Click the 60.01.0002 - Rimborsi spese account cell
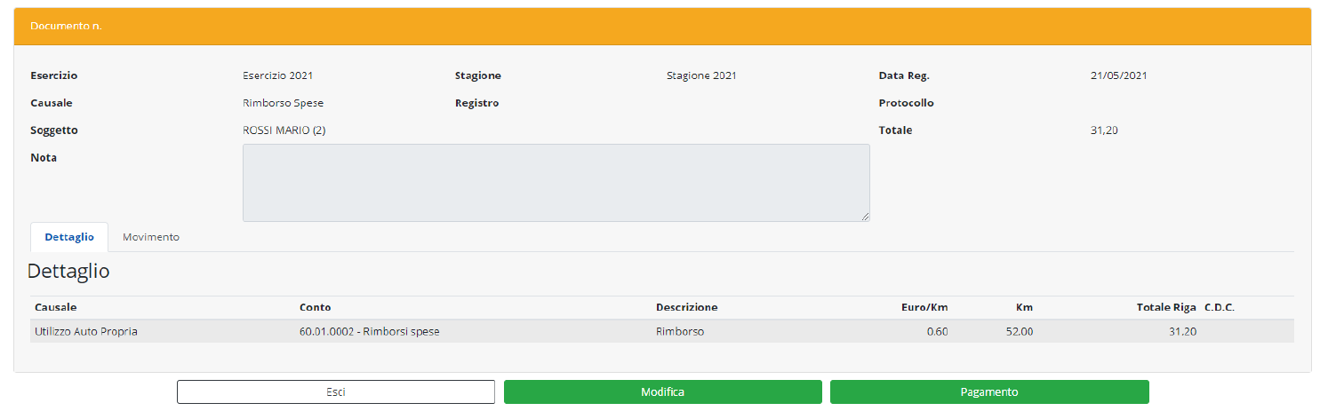1320x411 pixels. 370,332
